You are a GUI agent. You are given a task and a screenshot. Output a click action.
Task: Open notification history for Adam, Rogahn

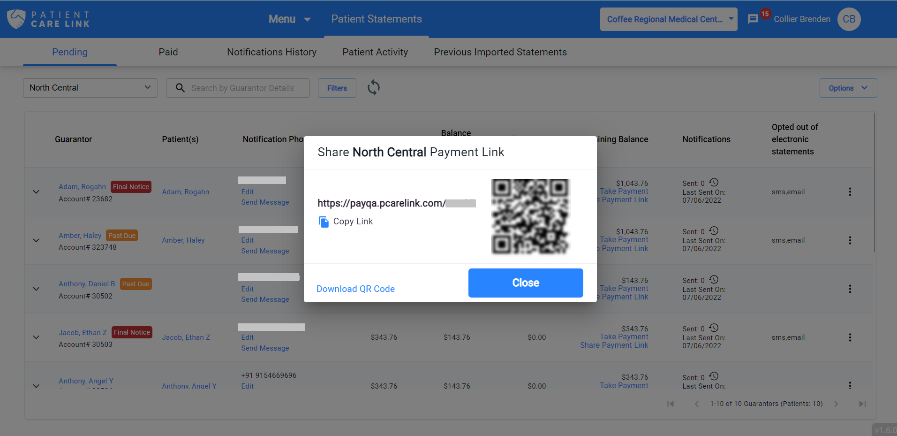pyautogui.click(x=714, y=183)
